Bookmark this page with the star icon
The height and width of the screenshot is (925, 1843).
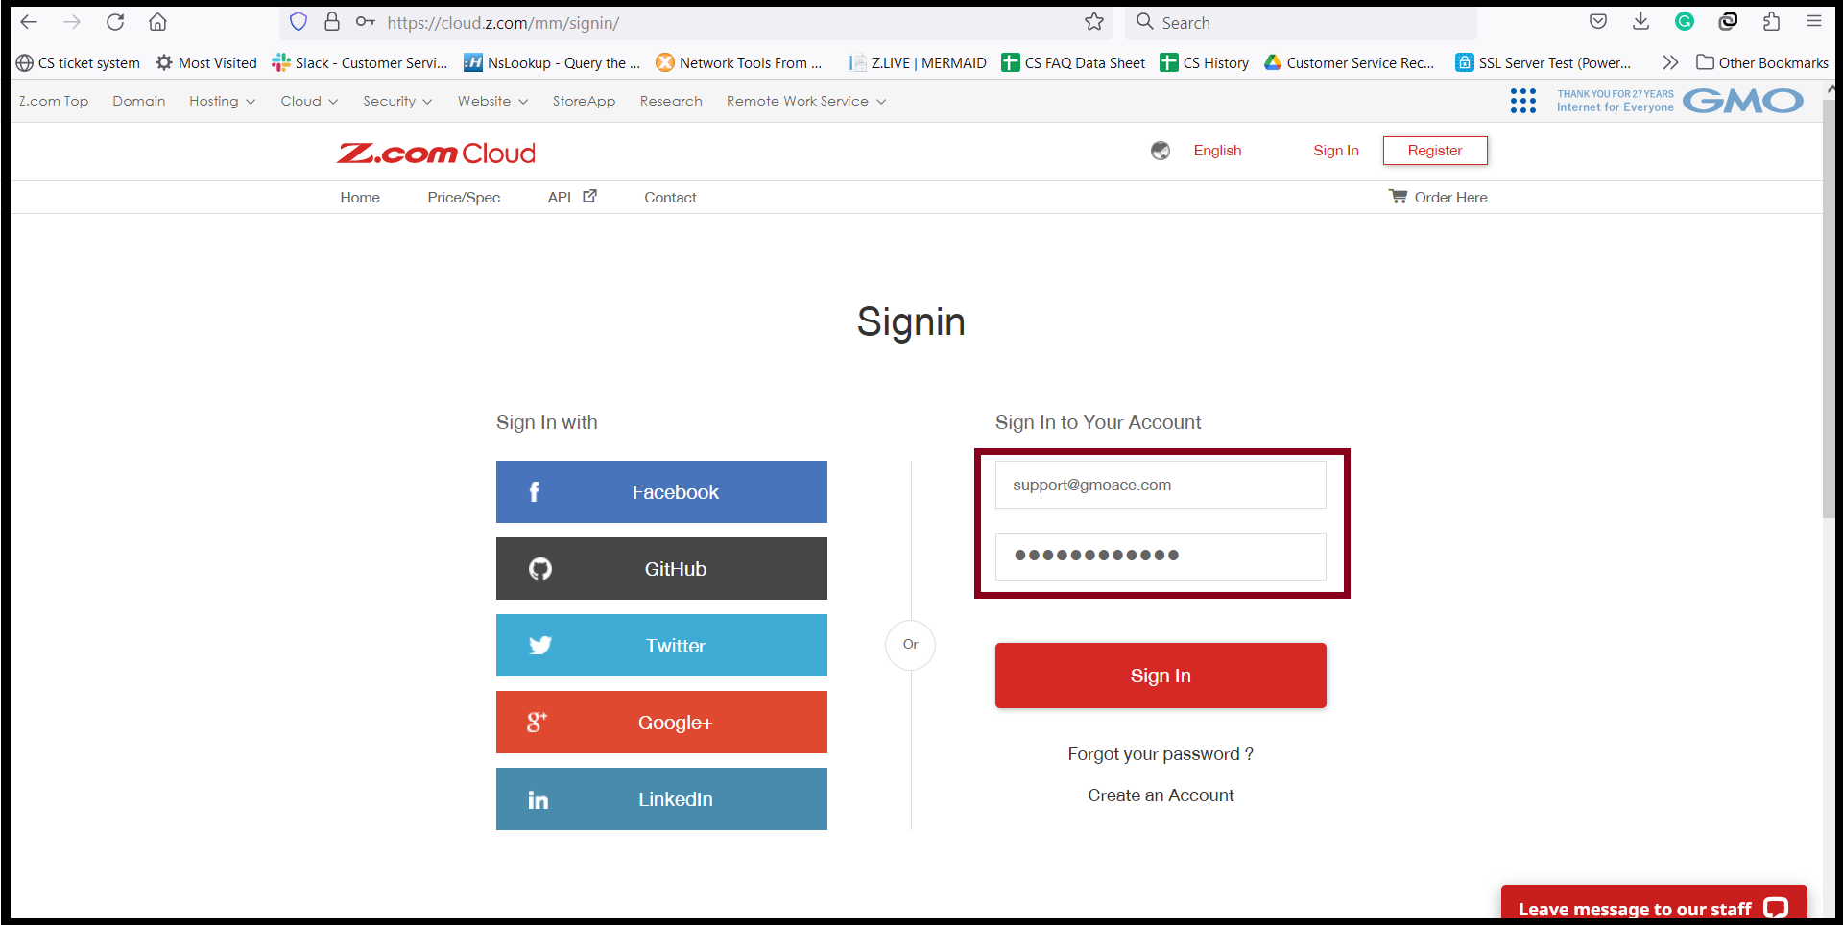(1094, 22)
